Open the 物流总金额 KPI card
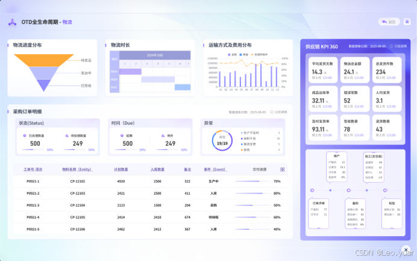 point(355,71)
